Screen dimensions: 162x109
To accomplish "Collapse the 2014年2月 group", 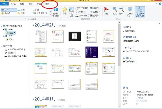I will click(33, 25).
